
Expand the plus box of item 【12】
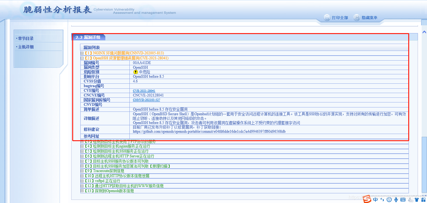coord(82,186)
